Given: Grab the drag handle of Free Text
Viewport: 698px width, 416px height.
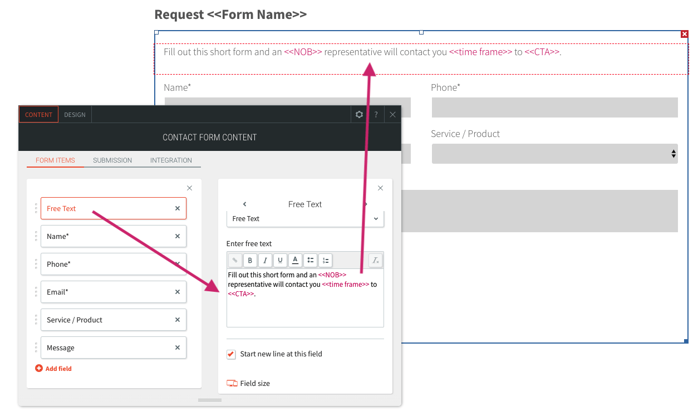Looking at the screenshot, I should [36, 208].
